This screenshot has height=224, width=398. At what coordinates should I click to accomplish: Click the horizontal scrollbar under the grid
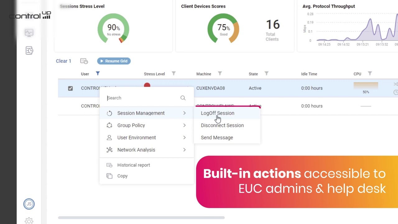pos(141,218)
